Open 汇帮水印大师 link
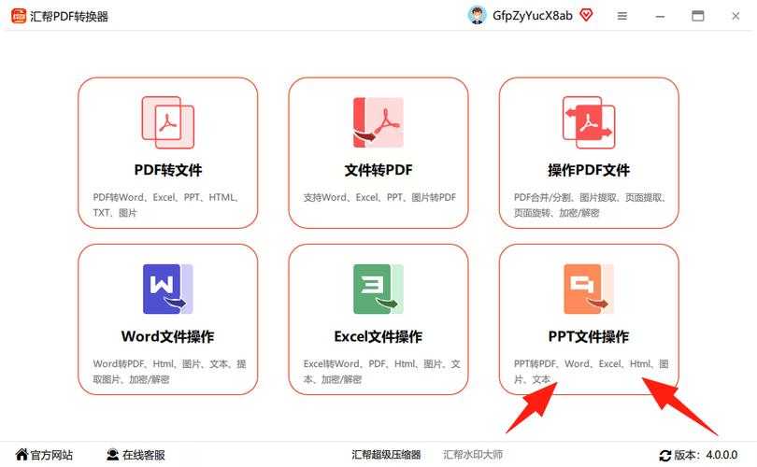This screenshot has height=467, width=757. 472,455
